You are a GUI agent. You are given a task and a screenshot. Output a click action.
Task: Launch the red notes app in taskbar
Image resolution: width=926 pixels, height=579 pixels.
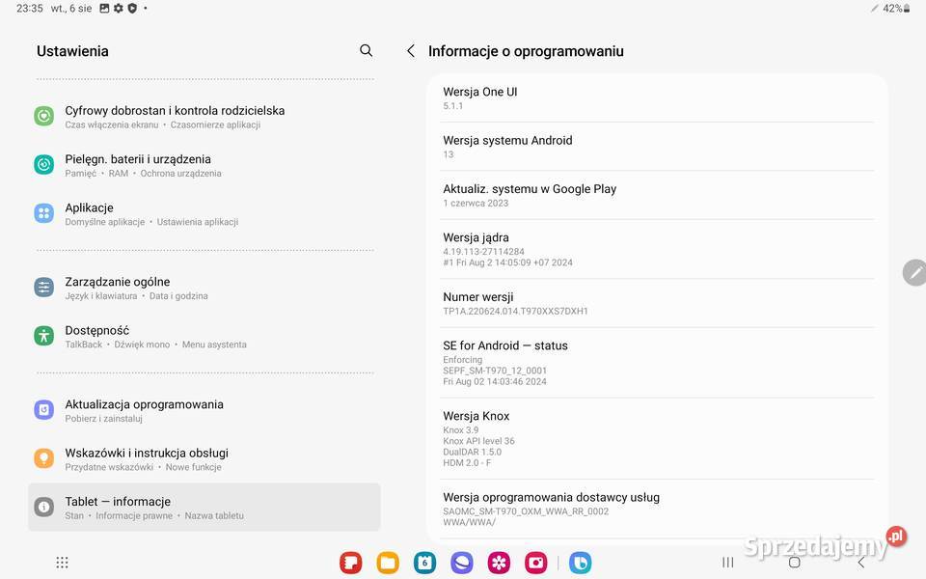351,563
